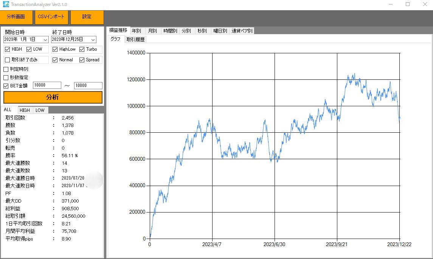Open the CSVインポート screen
This screenshot has height=259, width=433.
tap(51, 17)
